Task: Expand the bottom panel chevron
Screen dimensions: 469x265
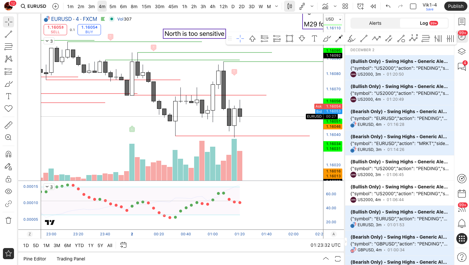Action: point(326,258)
